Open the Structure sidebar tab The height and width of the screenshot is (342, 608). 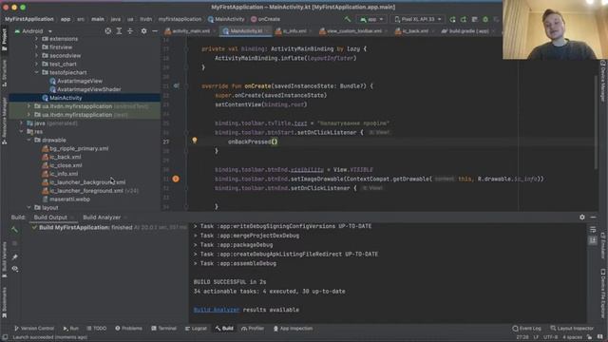[4, 74]
